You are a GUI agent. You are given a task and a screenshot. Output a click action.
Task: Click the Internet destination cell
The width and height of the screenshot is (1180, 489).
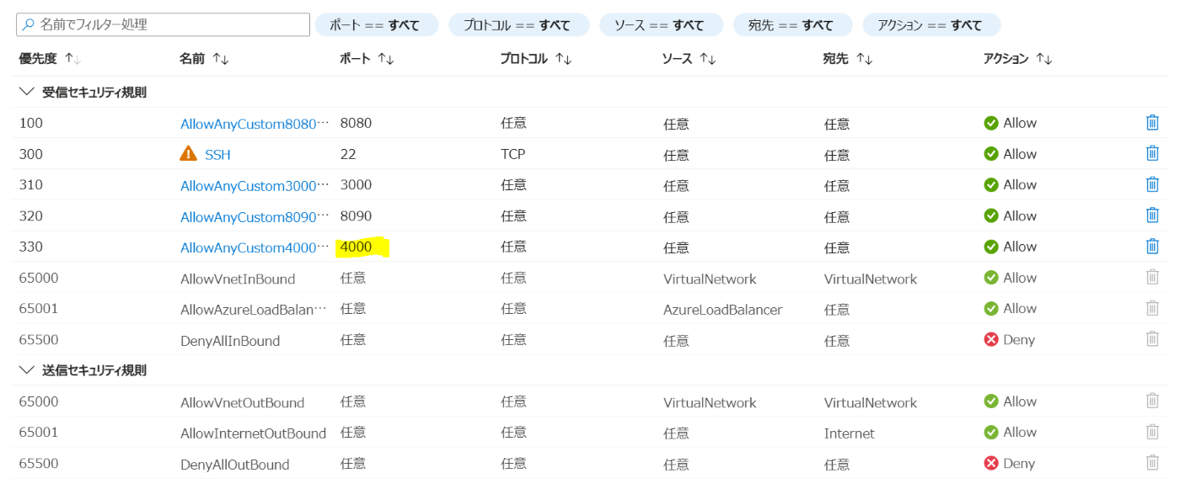[x=850, y=433]
